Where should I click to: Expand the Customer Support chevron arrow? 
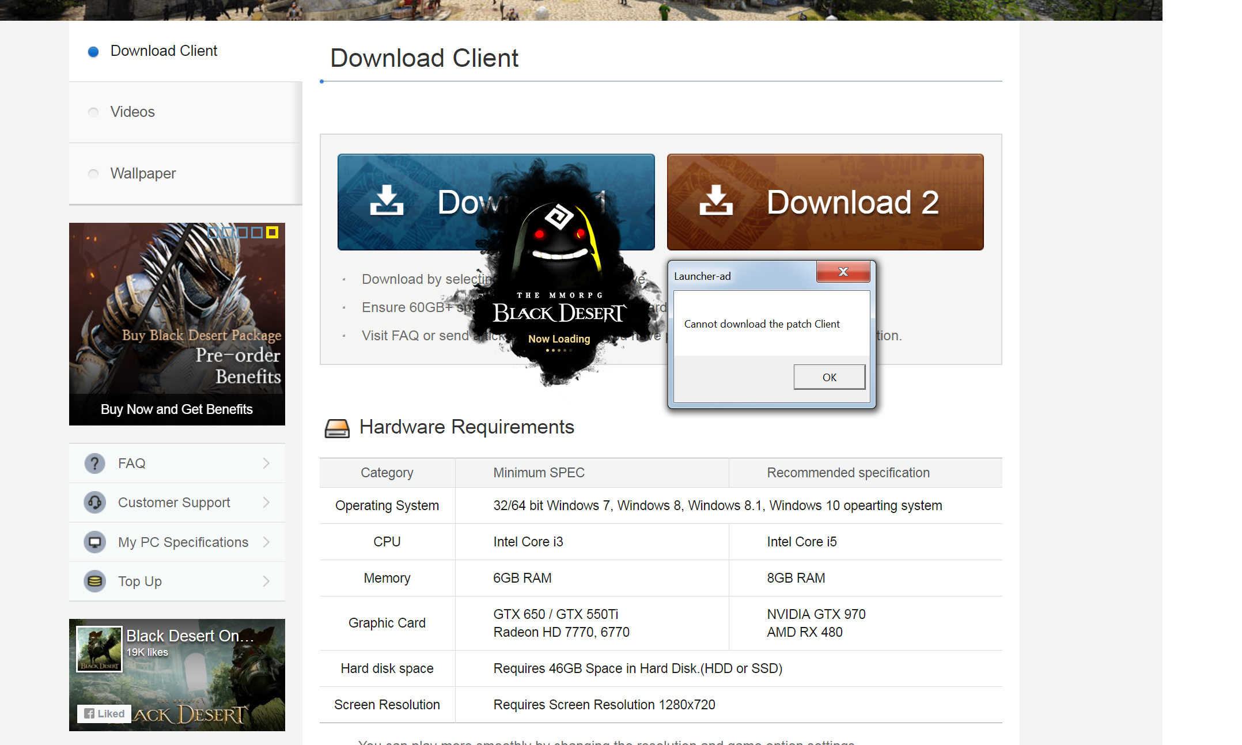[x=266, y=503]
